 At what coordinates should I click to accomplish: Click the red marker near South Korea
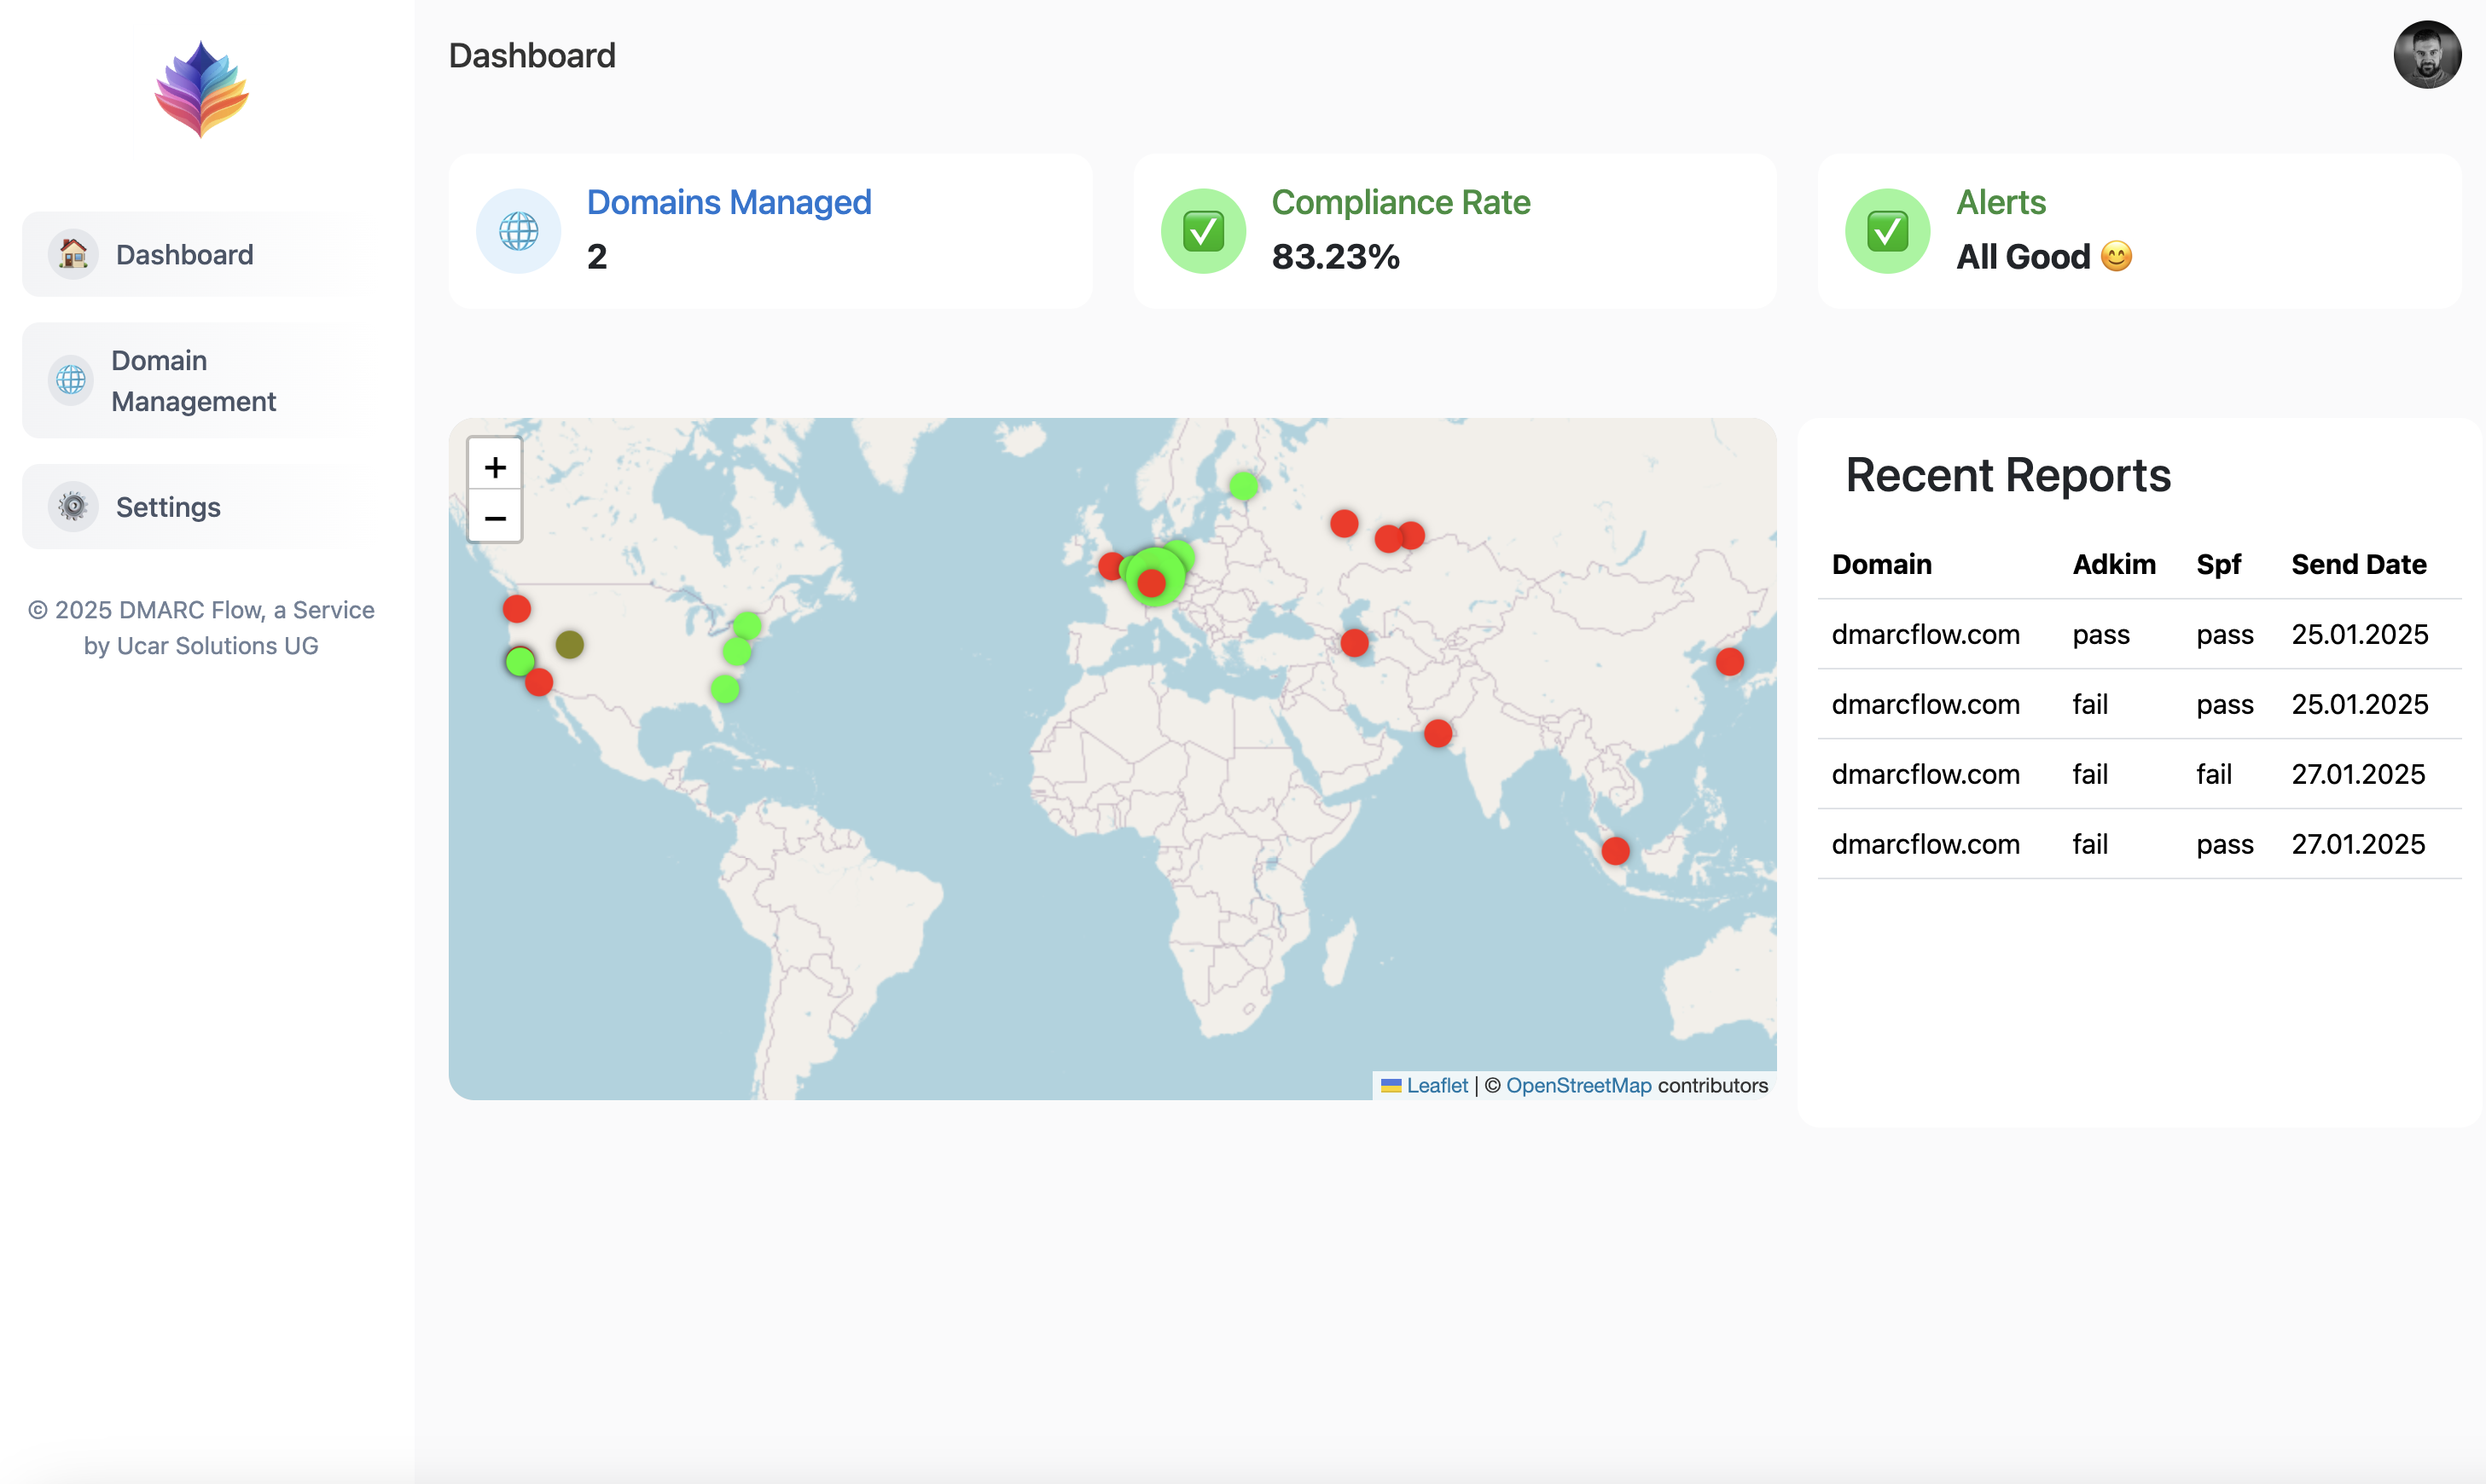click(1729, 661)
